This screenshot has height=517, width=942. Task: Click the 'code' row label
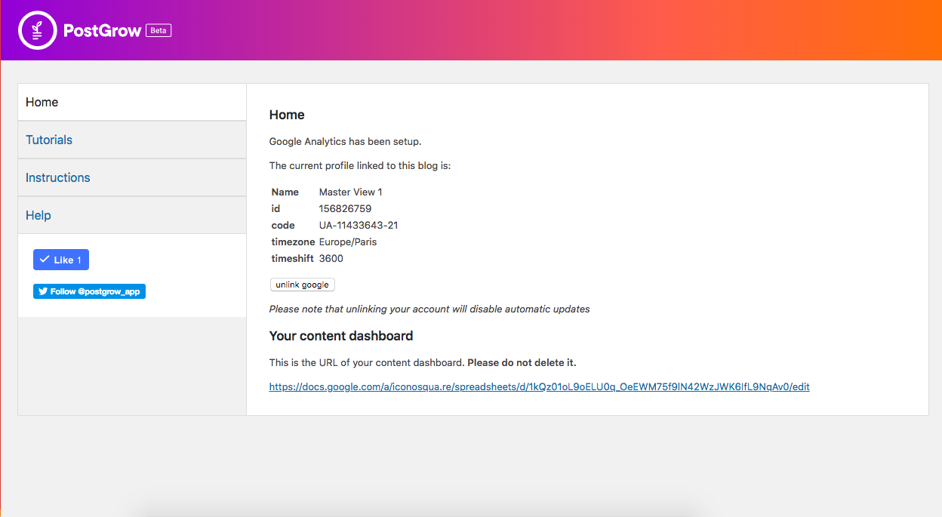(282, 225)
